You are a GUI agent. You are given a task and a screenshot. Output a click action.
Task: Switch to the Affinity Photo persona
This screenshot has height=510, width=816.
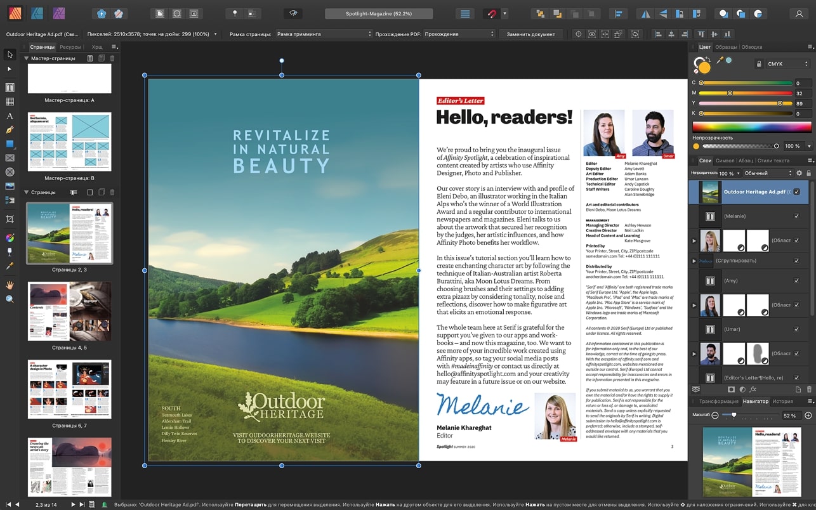point(59,13)
